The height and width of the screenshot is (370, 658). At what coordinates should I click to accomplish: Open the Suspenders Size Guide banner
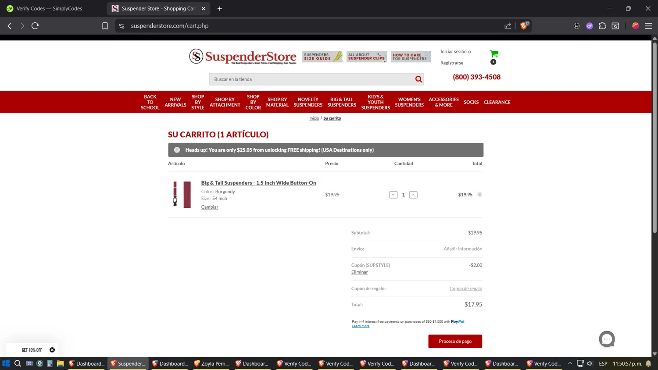(x=322, y=57)
